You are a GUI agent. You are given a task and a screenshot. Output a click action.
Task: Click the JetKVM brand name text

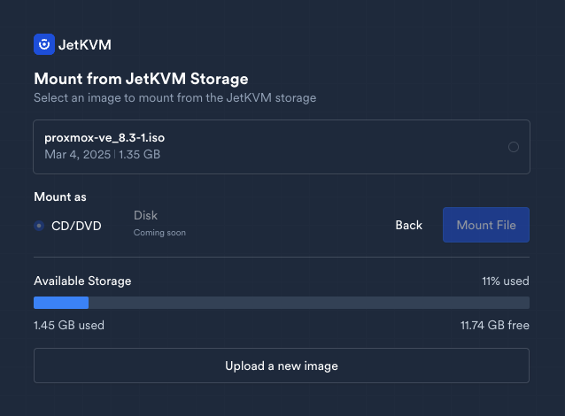(85, 45)
